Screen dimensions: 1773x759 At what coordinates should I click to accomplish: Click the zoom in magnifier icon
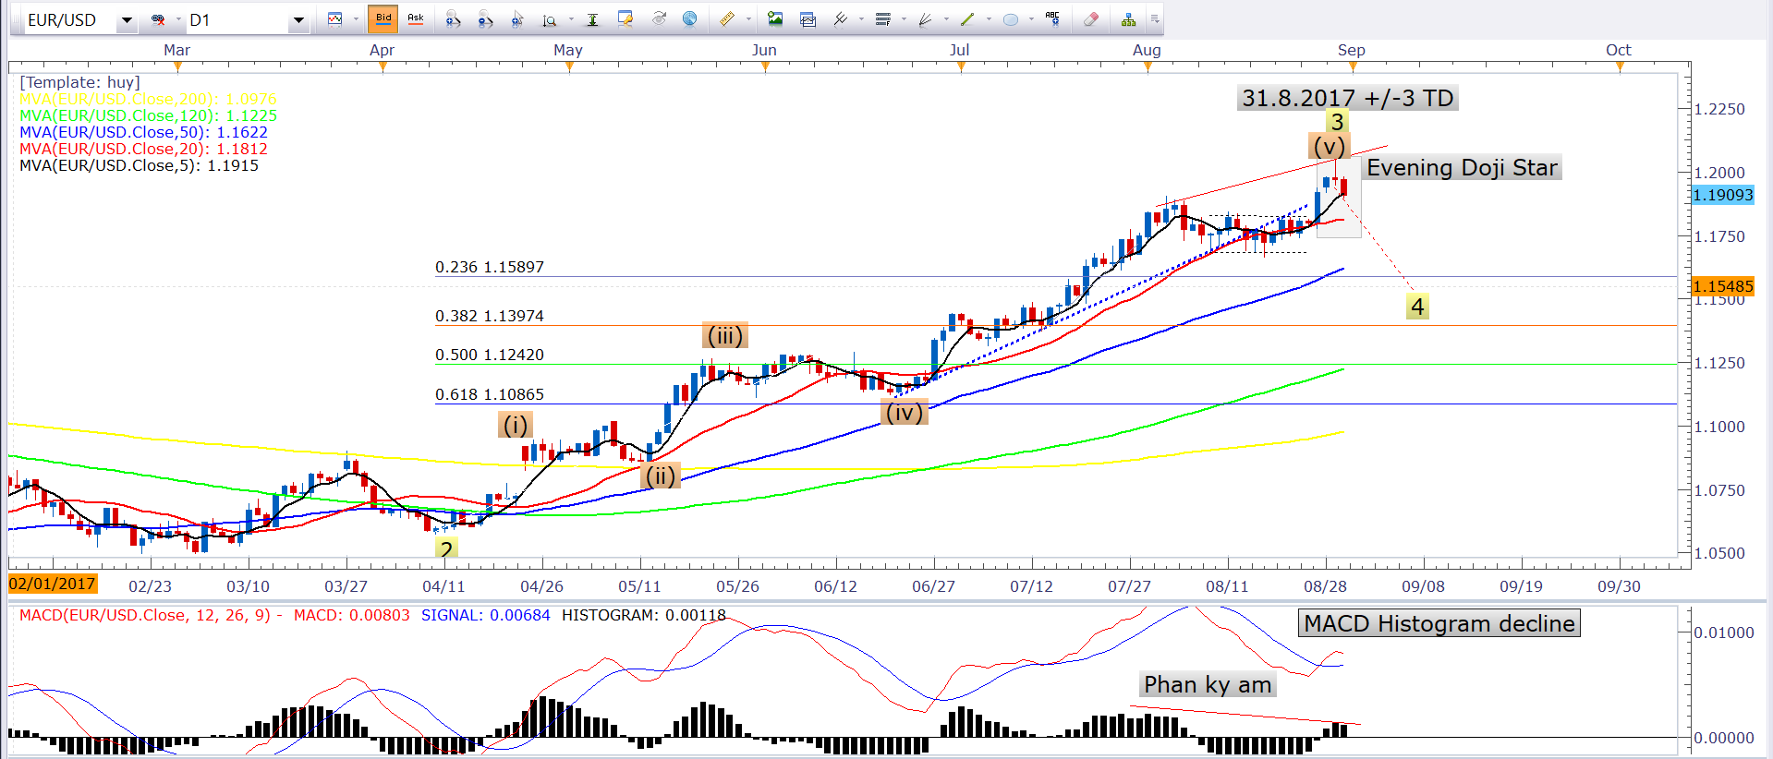pos(453,19)
